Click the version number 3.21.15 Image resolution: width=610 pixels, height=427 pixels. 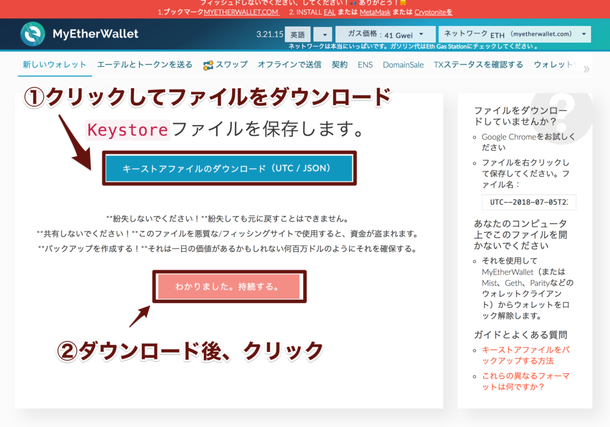[x=270, y=34]
